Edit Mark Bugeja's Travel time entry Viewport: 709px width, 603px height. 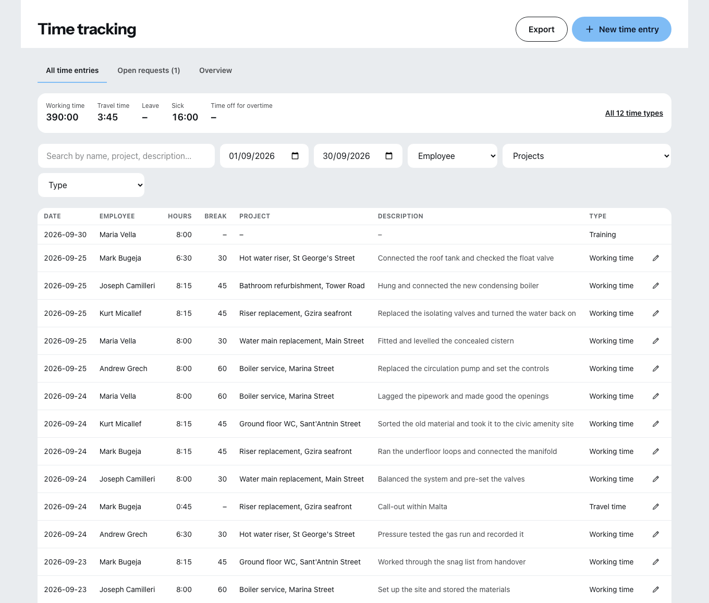coord(656,507)
